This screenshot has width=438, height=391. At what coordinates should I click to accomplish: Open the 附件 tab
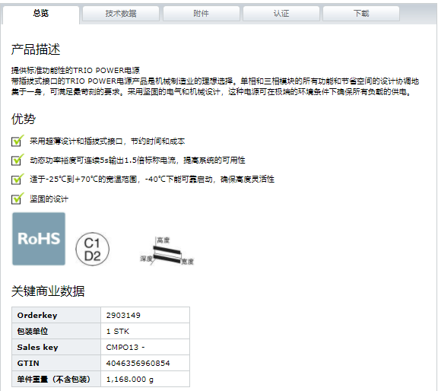pos(201,14)
